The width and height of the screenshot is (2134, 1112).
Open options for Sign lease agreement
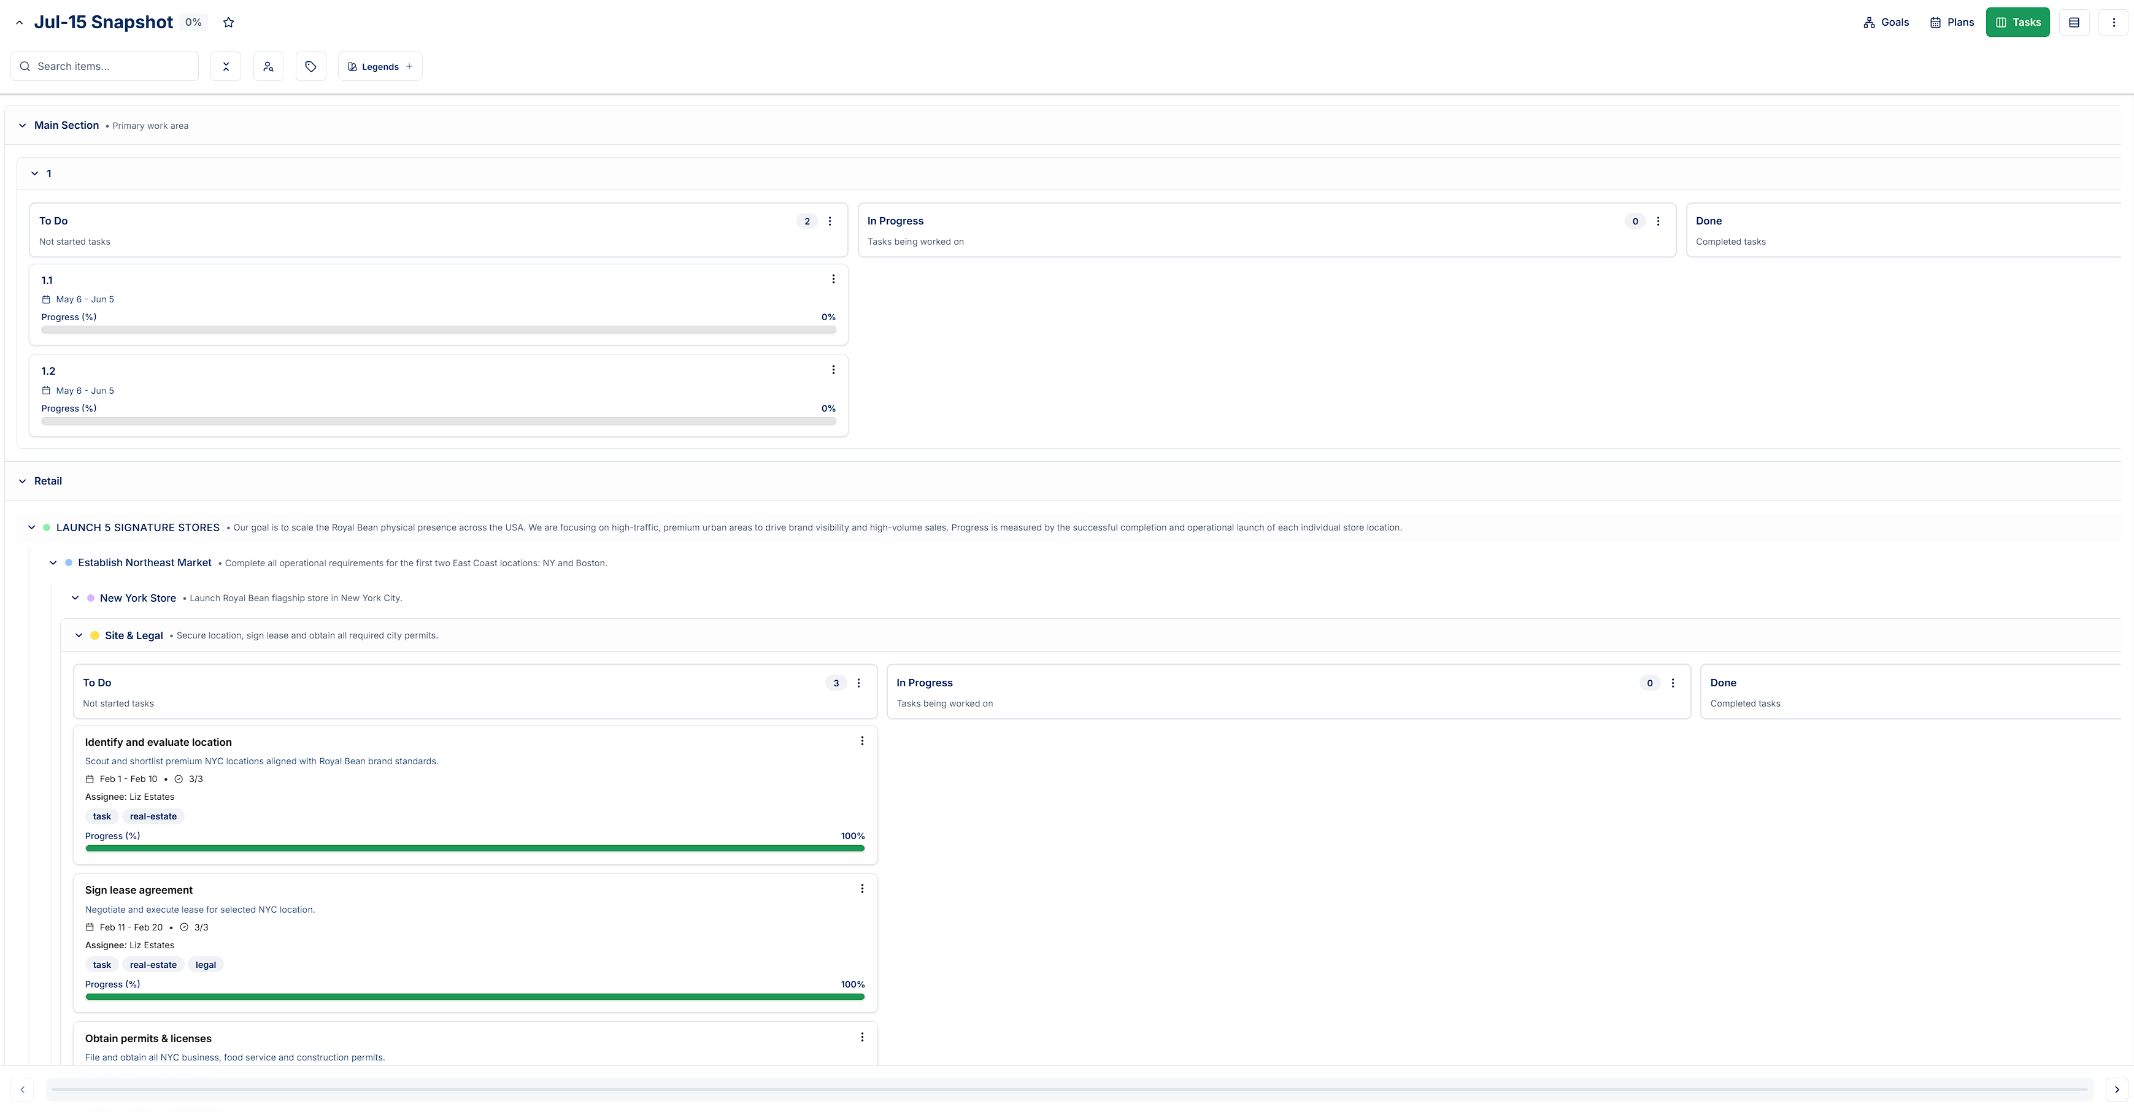(863, 889)
